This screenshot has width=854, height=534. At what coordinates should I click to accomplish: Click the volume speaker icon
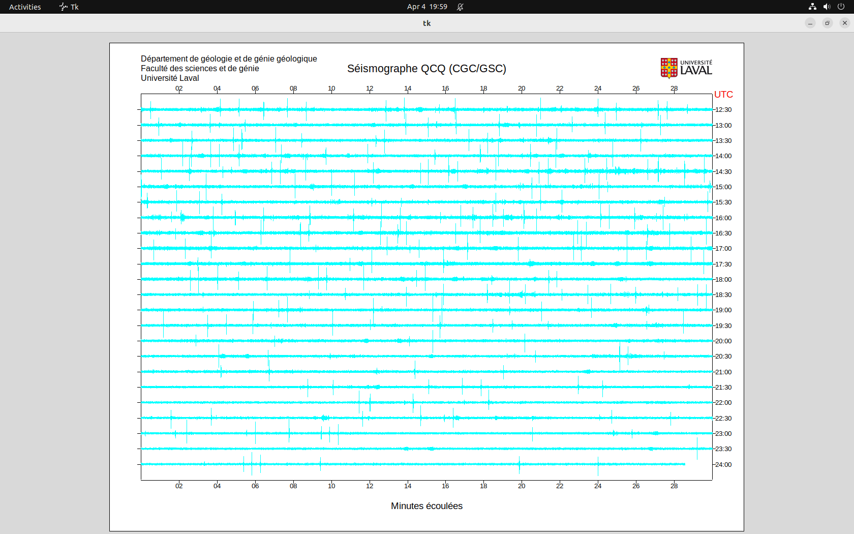pos(827,7)
